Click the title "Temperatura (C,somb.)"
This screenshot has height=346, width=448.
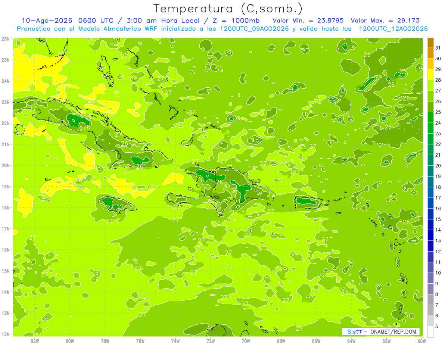[x=228, y=9]
